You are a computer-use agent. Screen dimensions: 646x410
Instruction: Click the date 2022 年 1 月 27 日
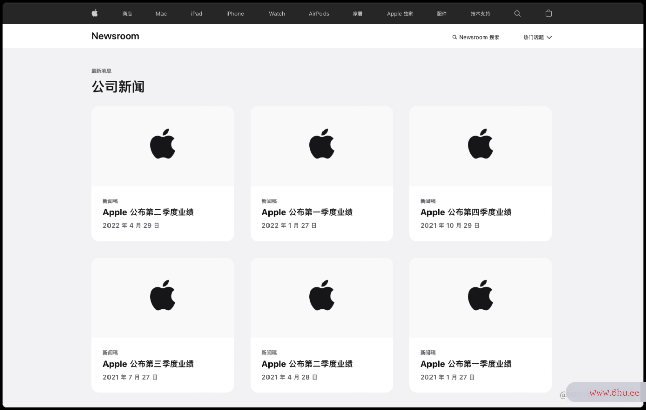coord(289,225)
